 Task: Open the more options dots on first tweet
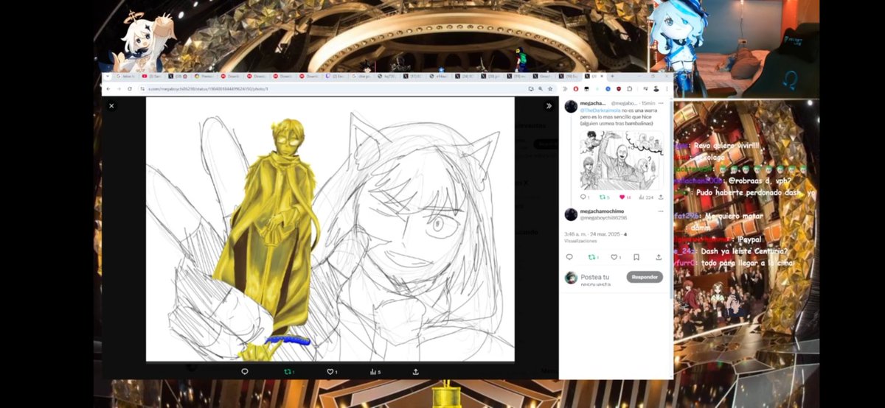pos(659,103)
